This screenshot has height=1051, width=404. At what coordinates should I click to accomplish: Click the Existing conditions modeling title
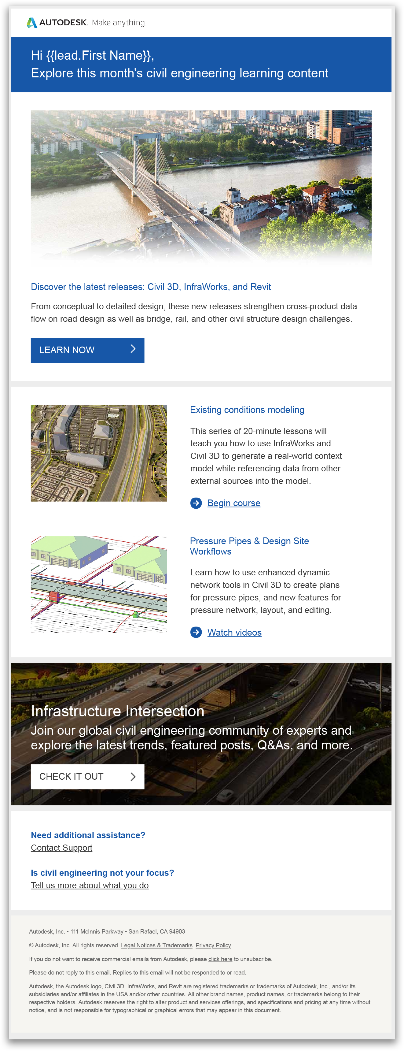pos(247,410)
